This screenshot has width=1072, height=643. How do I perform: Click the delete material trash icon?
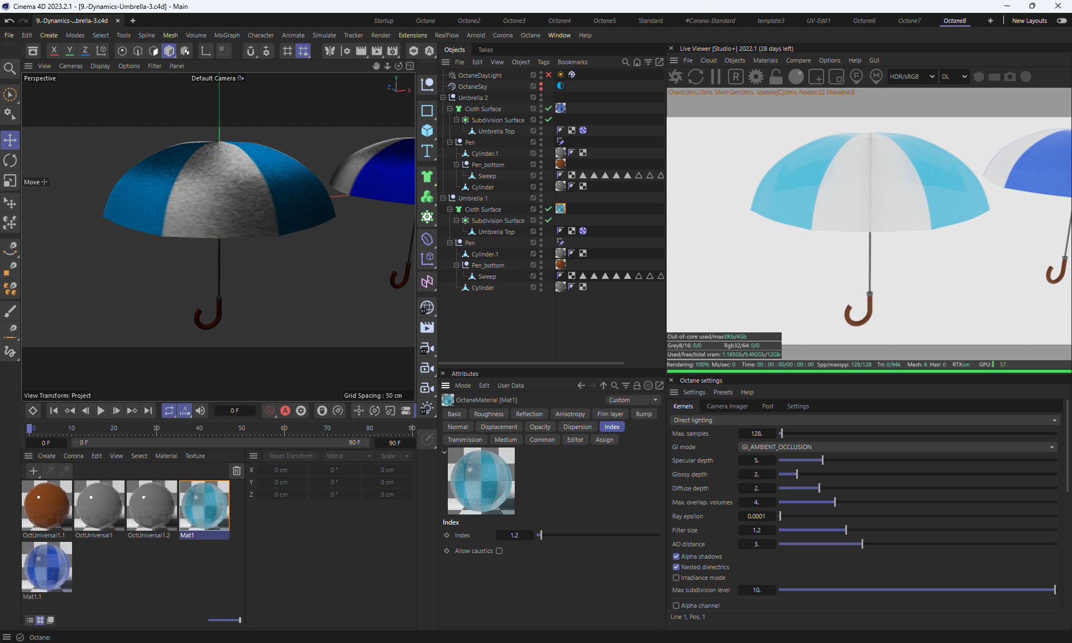click(237, 470)
